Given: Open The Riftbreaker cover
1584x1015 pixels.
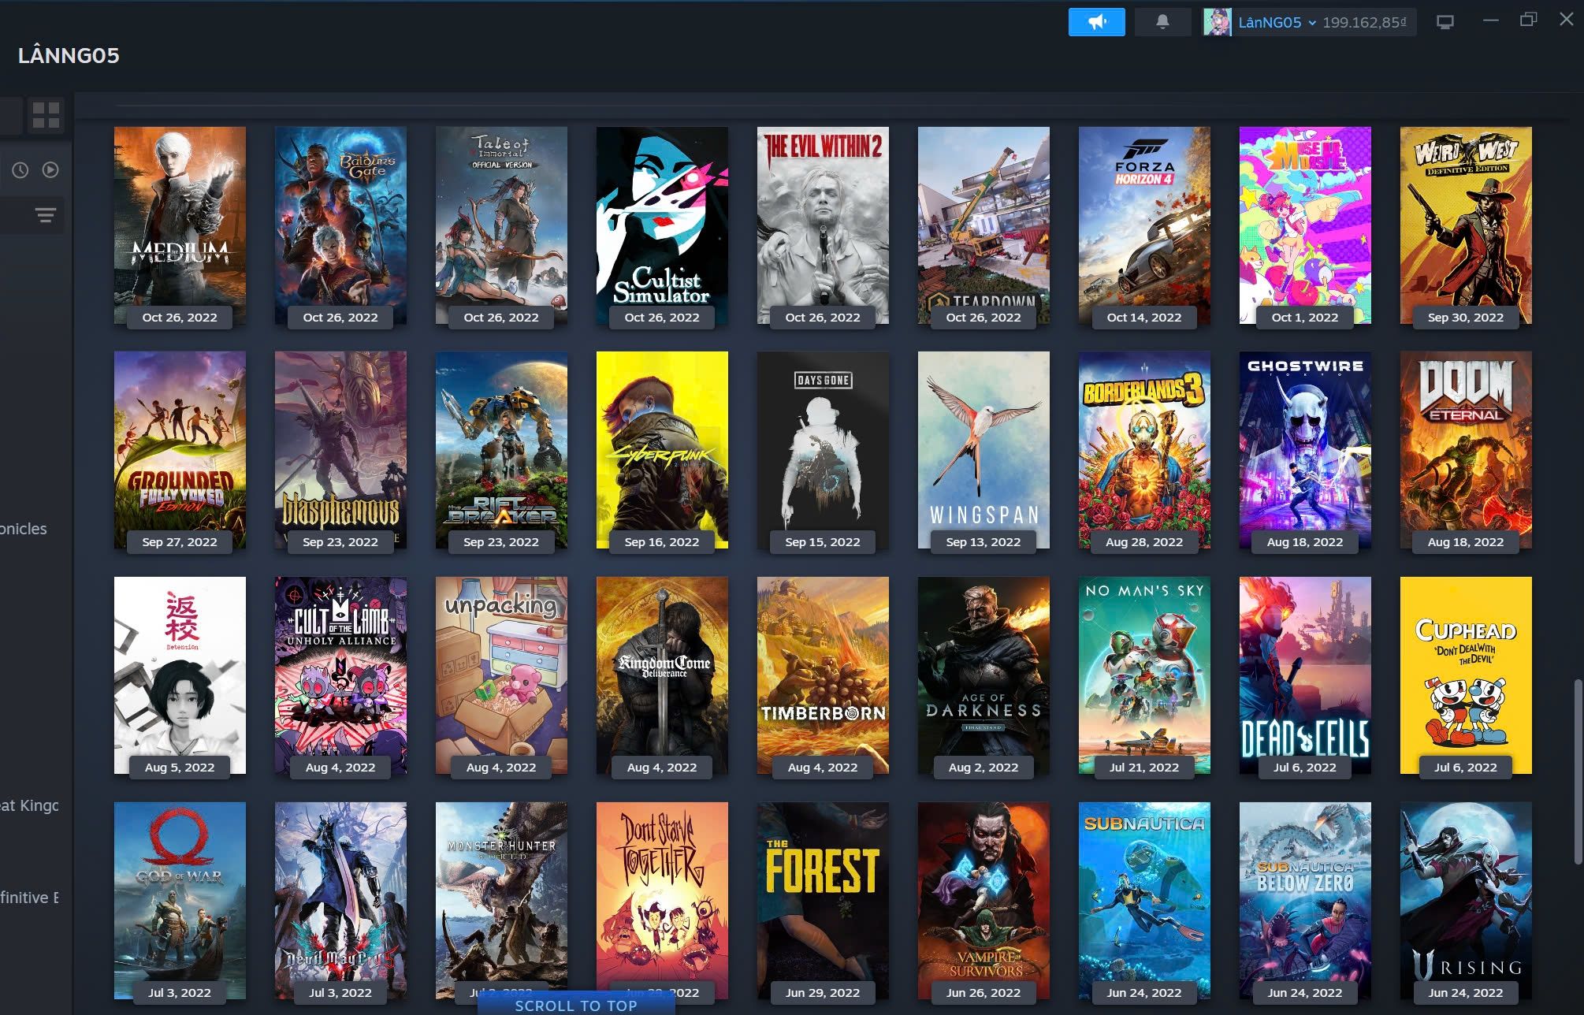Looking at the screenshot, I should pos(501,450).
